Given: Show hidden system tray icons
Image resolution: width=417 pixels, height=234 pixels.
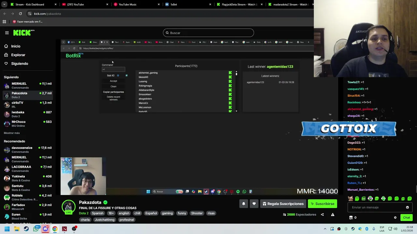Looking at the screenshot, I should pyautogui.click(x=325, y=229).
